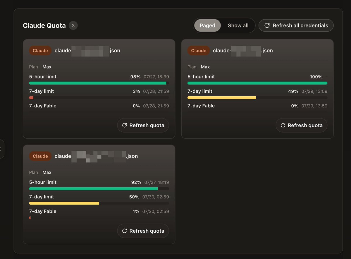Click the Claude badge on the 100% card
The width and height of the screenshot is (351, 259).
pos(199,51)
